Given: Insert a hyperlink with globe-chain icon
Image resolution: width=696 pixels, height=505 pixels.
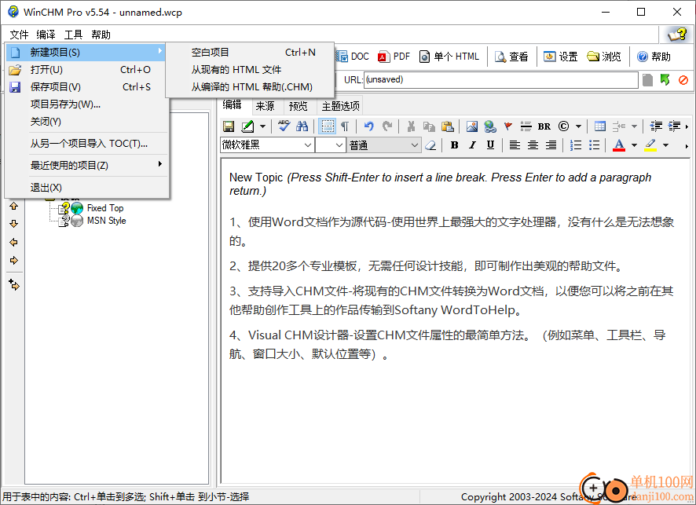Looking at the screenshot, I should point(490,126).
